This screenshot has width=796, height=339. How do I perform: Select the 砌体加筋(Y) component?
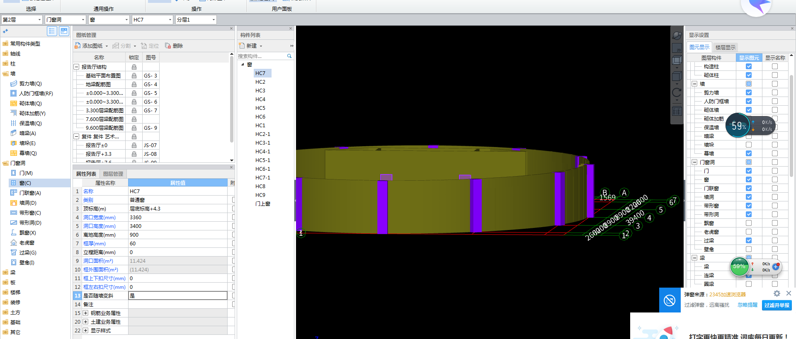[32, 113]
